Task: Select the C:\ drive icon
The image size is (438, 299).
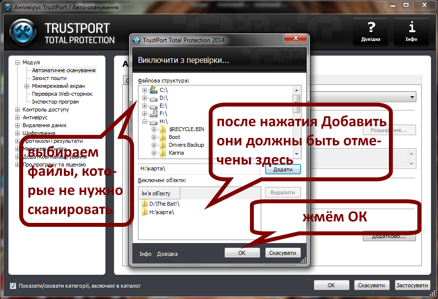Action: tap(153, 89)
